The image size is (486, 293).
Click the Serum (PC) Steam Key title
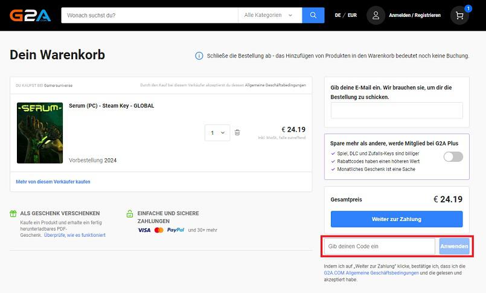click(112, 106)
